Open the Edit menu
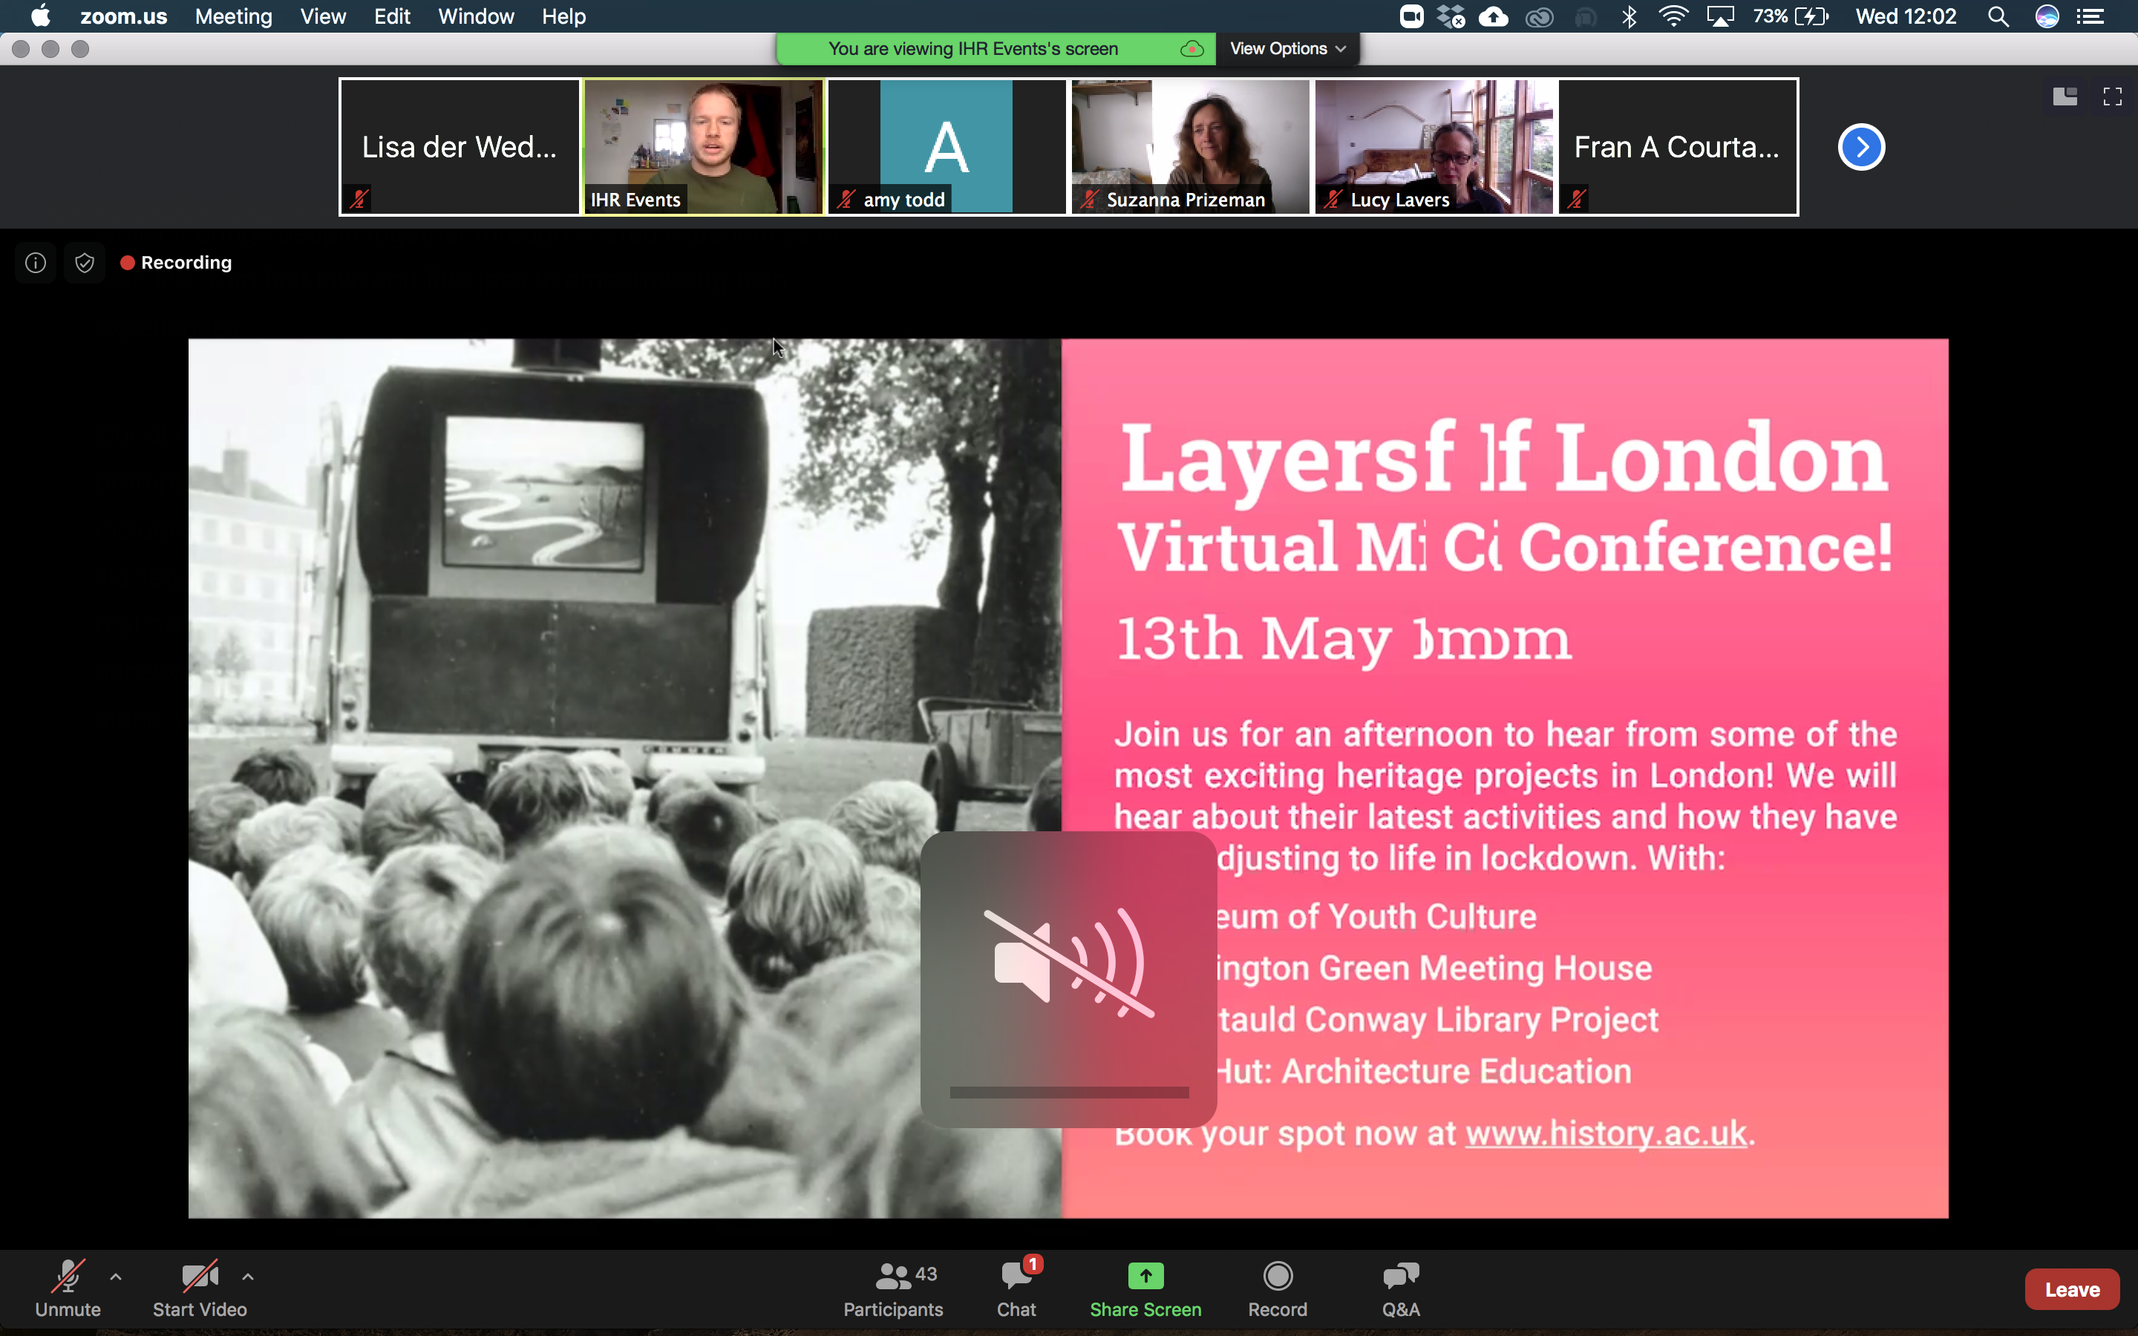 391,16
